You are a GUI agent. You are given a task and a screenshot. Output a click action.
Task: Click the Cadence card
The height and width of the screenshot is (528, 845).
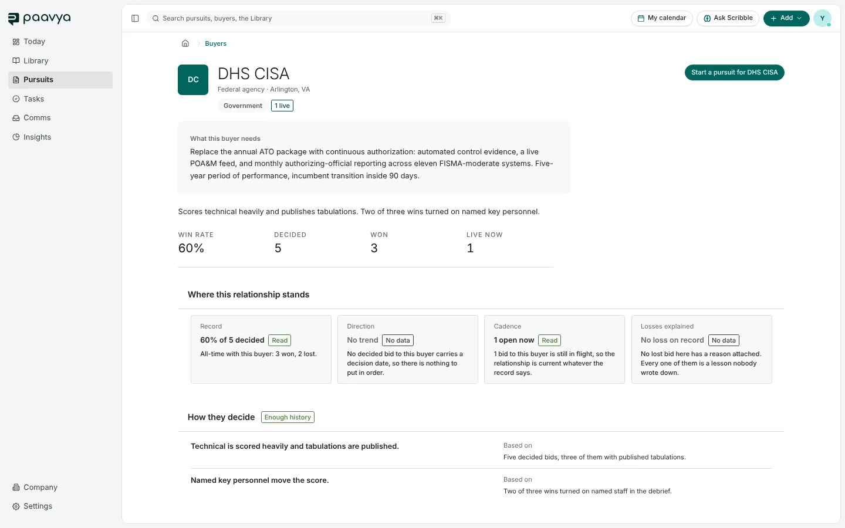555,350
